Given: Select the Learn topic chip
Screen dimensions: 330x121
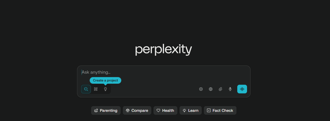Looking at the screenshot, I should pos(191,110).
